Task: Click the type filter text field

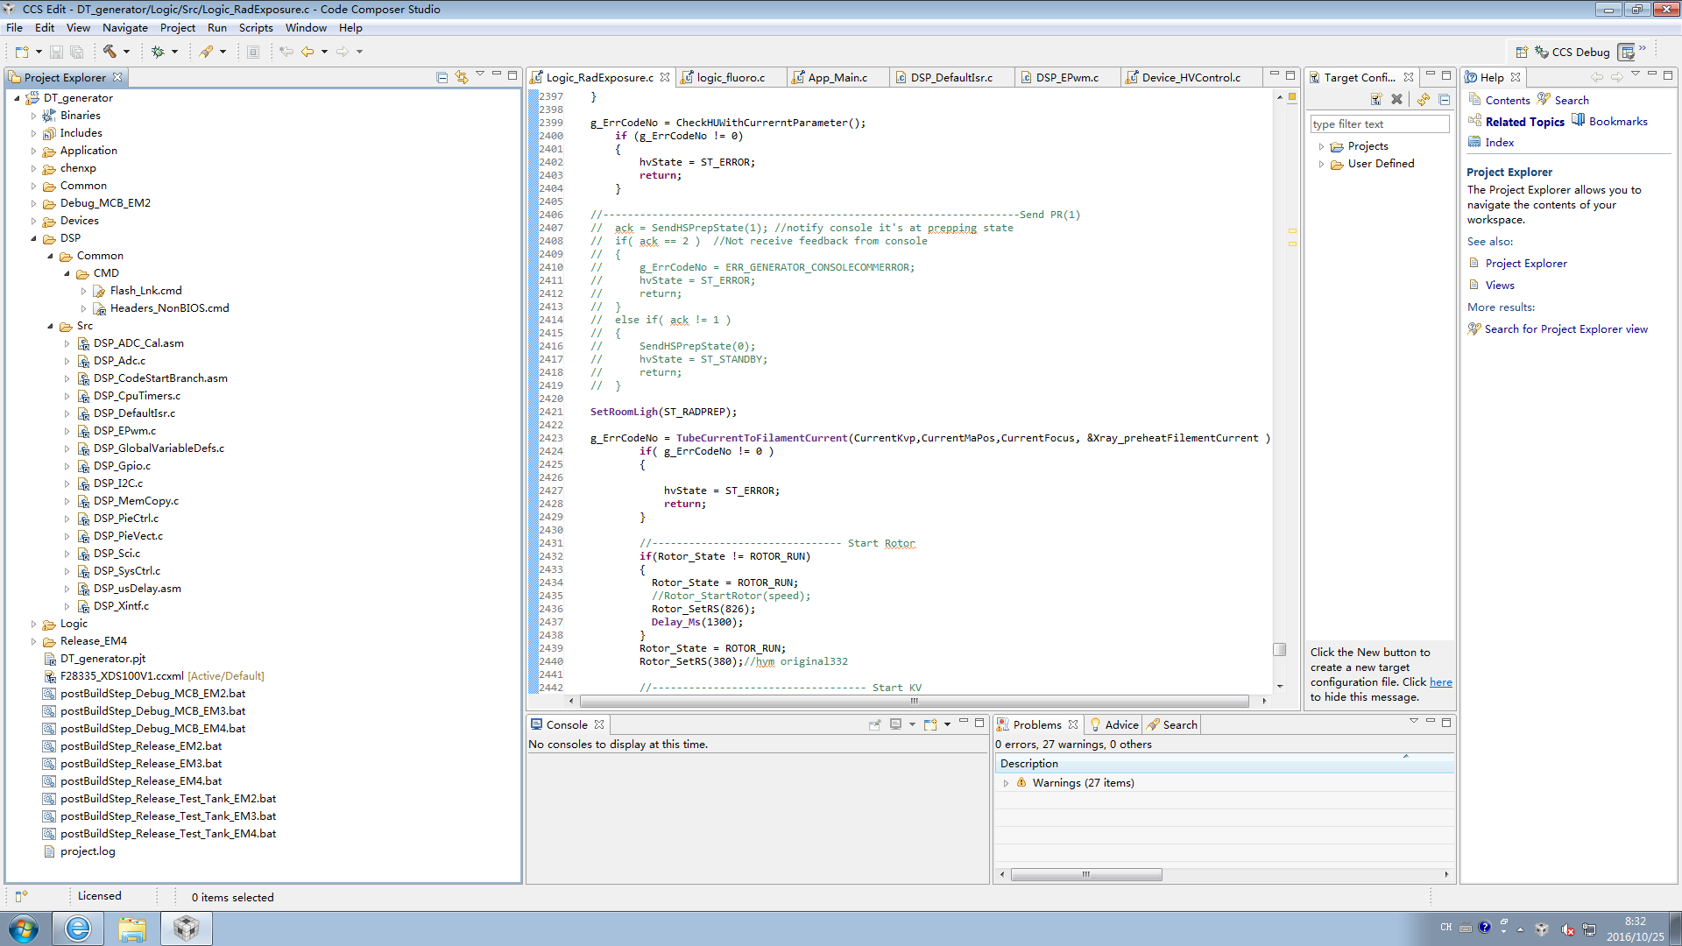Action: (1378, 124)
